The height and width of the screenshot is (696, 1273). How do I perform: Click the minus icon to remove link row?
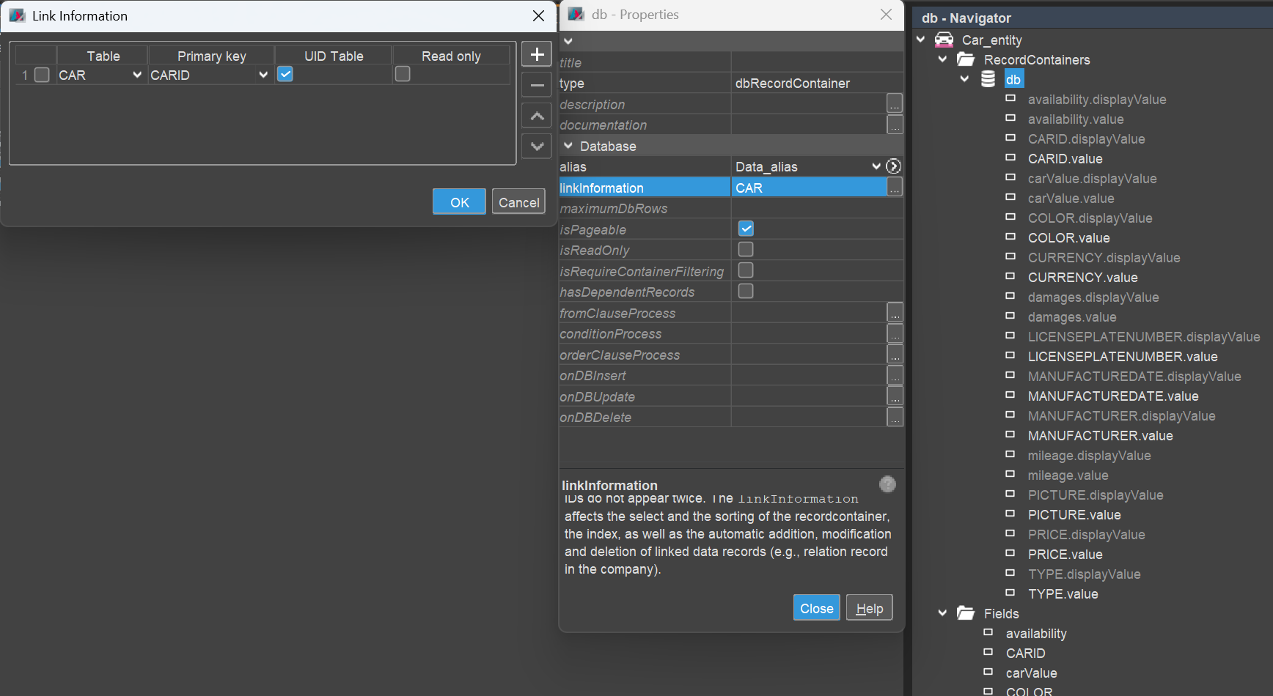point(537,85)
